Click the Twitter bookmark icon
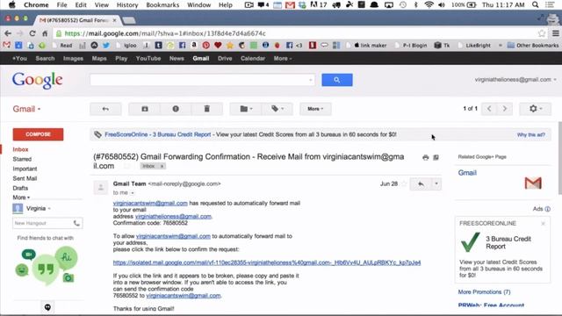Viewport: 562px width, 316px height. (106, 45)
